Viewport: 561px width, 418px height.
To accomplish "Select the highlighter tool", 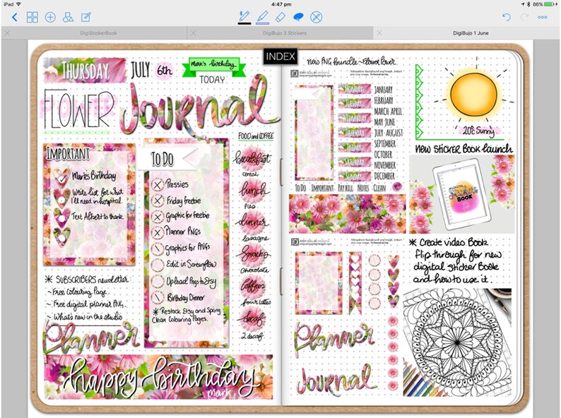I will pos(262,16).
